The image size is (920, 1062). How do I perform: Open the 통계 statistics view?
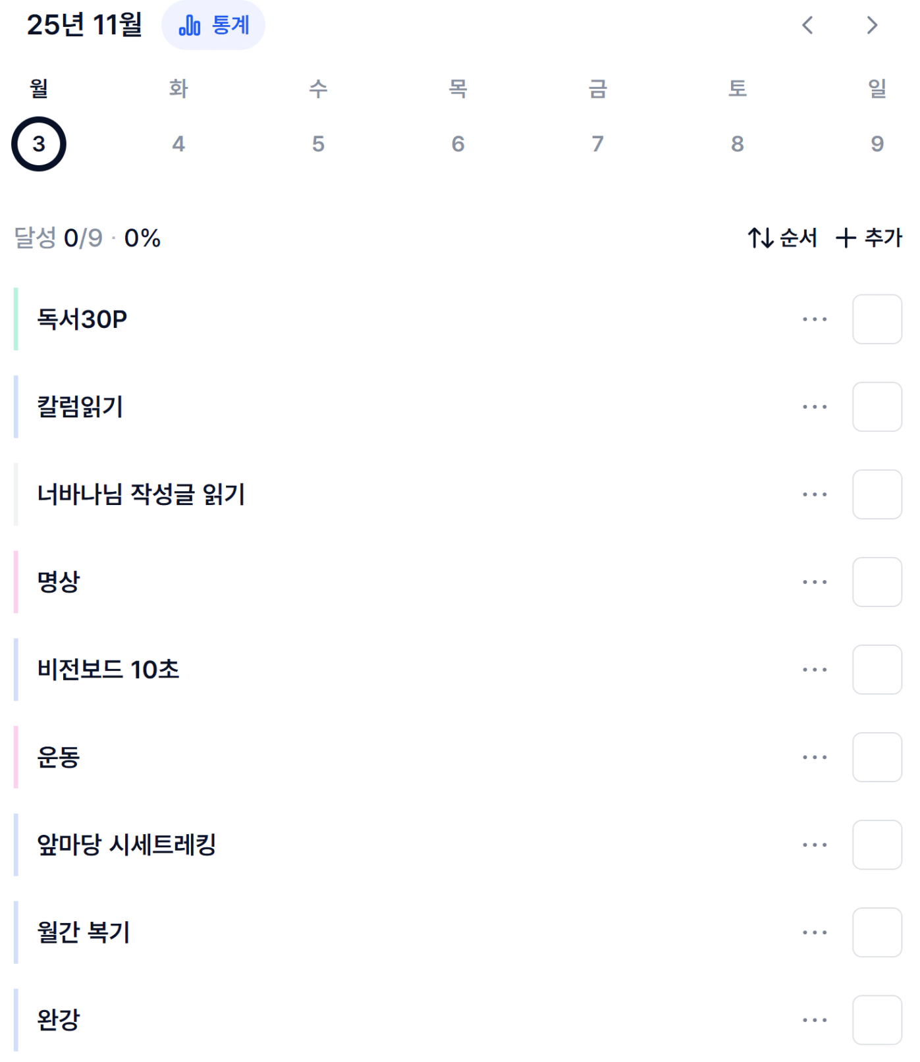click(213, 26)
